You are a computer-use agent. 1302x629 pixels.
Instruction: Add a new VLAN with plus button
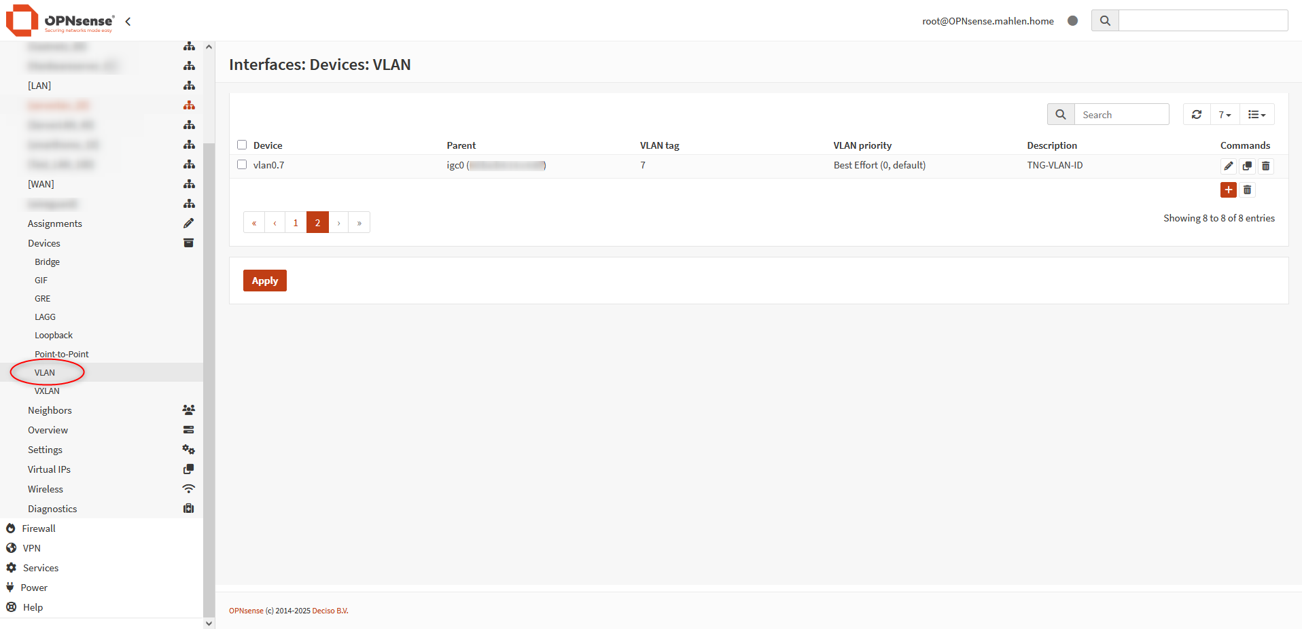[x=1228, y=190]
